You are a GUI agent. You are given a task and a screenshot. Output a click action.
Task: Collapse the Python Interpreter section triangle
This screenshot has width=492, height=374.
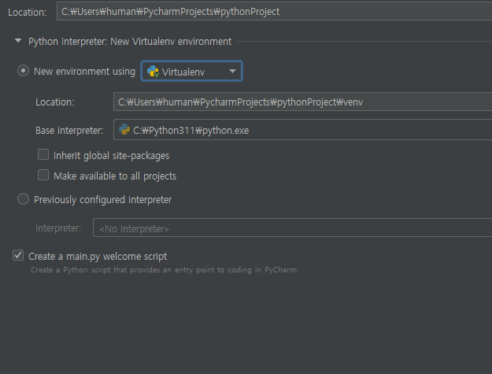point(18,41)
